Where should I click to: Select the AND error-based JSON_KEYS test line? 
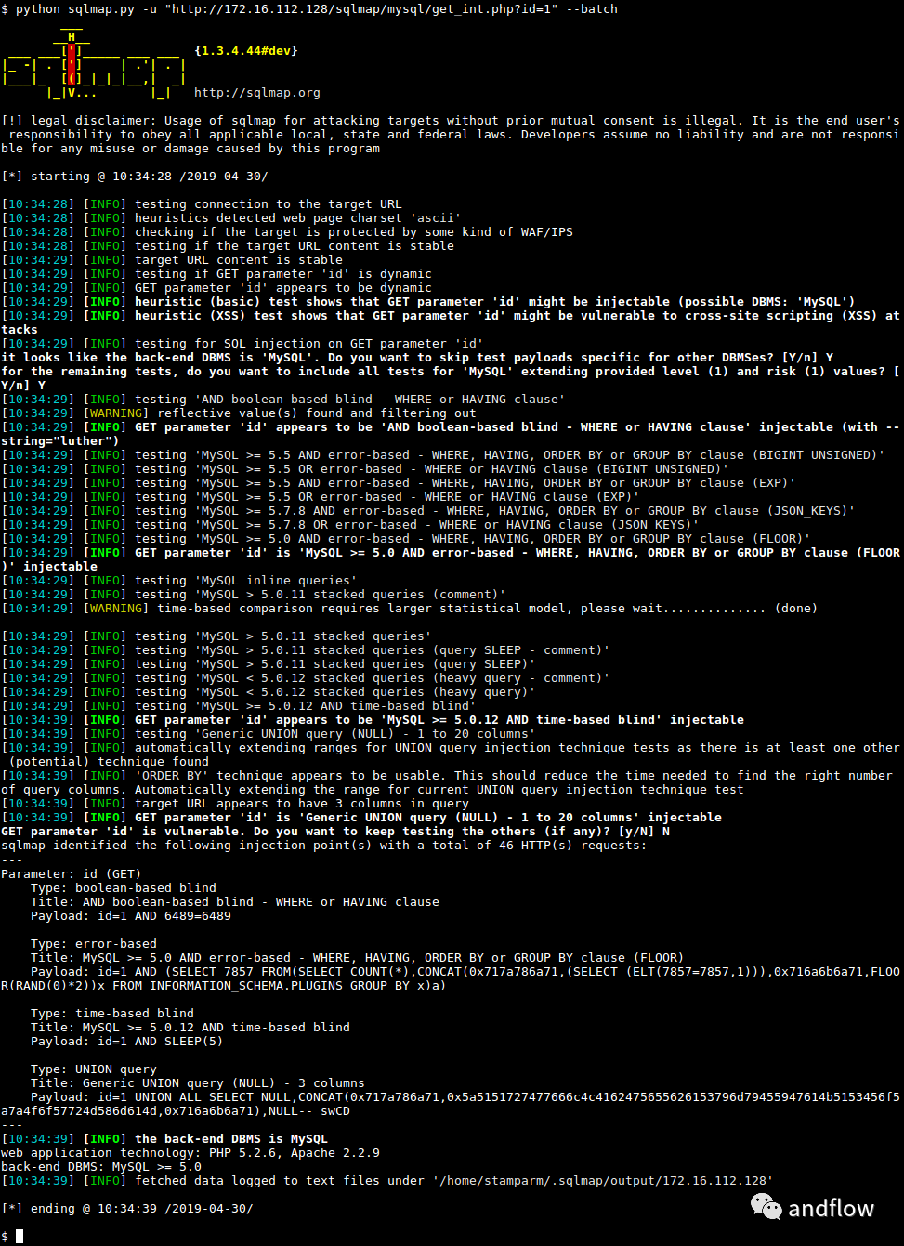(x=428, y=511)
